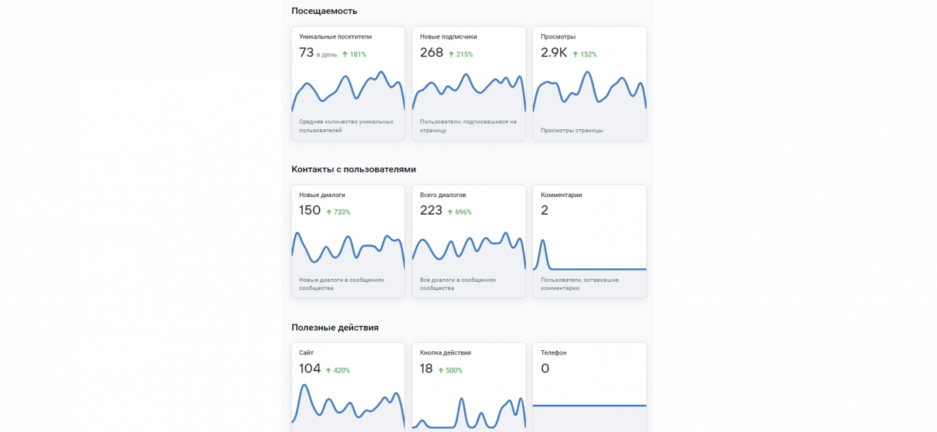Click the 420% increase arrow on Сайт
Viewport: 937px width, 432px height.
pyautogui.click(x=329, y=370)
